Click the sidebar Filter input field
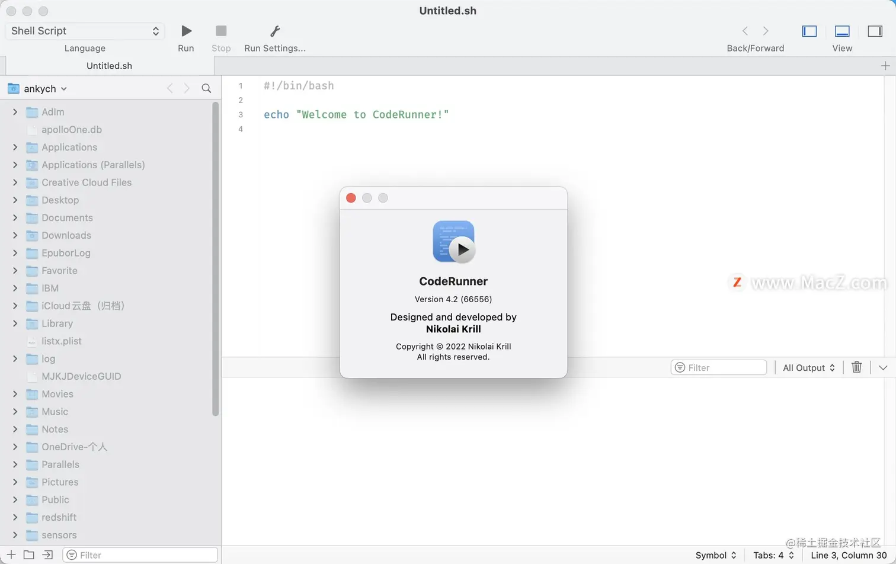The image size is (896, 564). [x=140, y=555]
